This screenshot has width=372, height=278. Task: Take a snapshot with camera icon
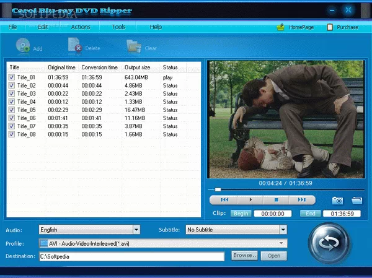click(337, 200)
